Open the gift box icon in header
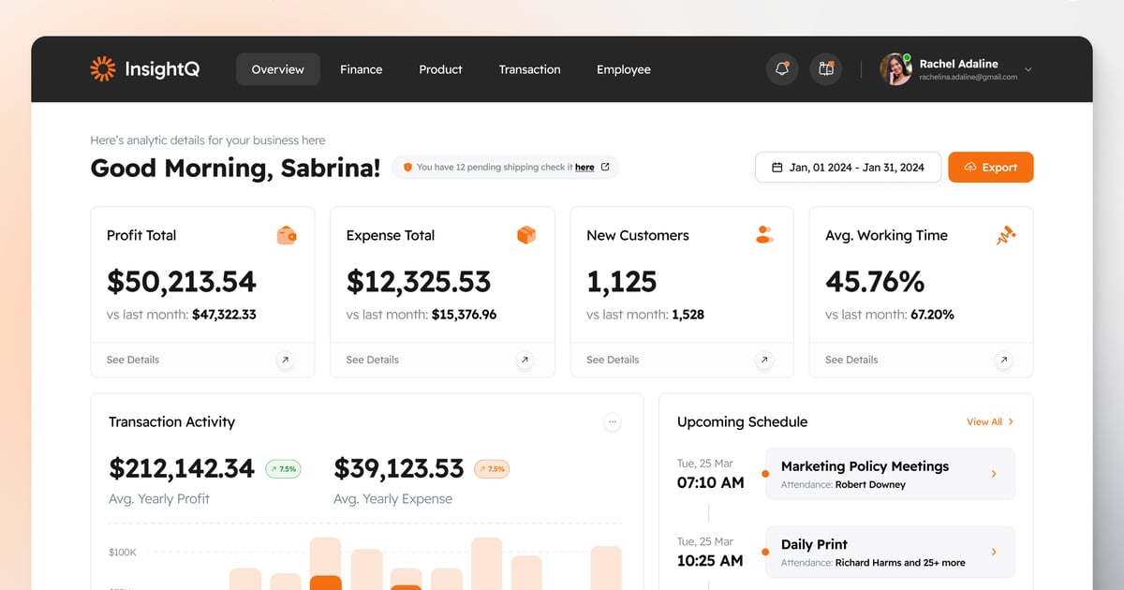Image resolution: width=1124 pixels, height=590 pixels. click(825, 69)
